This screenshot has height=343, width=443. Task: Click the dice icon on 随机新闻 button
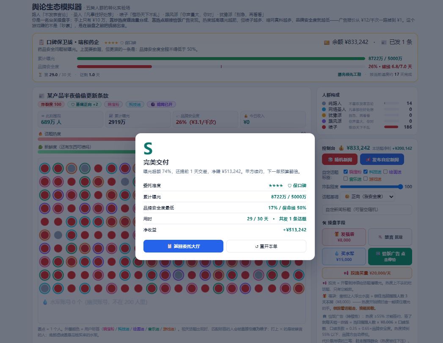click(x=330, y=160)
